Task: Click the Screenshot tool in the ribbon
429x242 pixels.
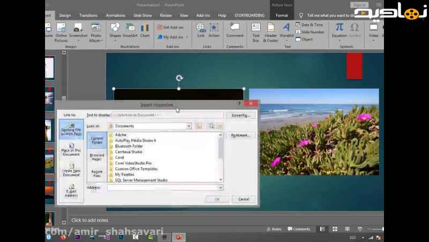Action: tap(78, 32)
